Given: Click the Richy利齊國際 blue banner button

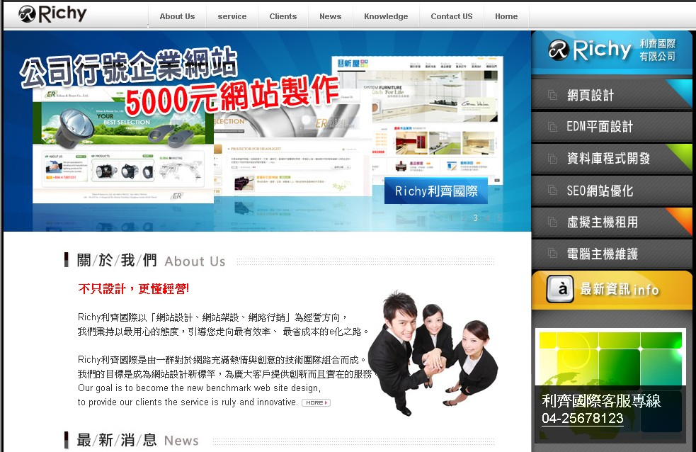Looking at the screenshot, I should point(436,191).
